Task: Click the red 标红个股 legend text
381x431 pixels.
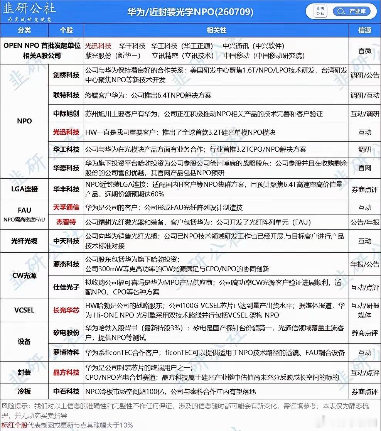Action: (14, 425)
